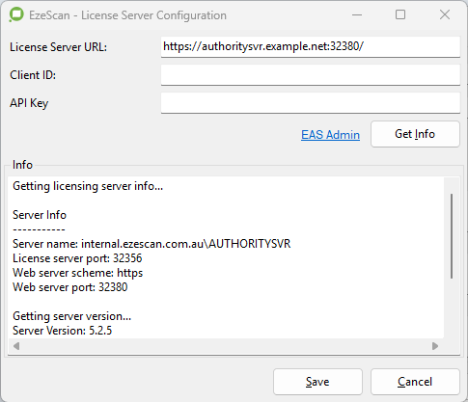The height and width of the screenshot is (402, 468).
Task: Cancel the configuration dialog
Action: (x=415, y=382)
